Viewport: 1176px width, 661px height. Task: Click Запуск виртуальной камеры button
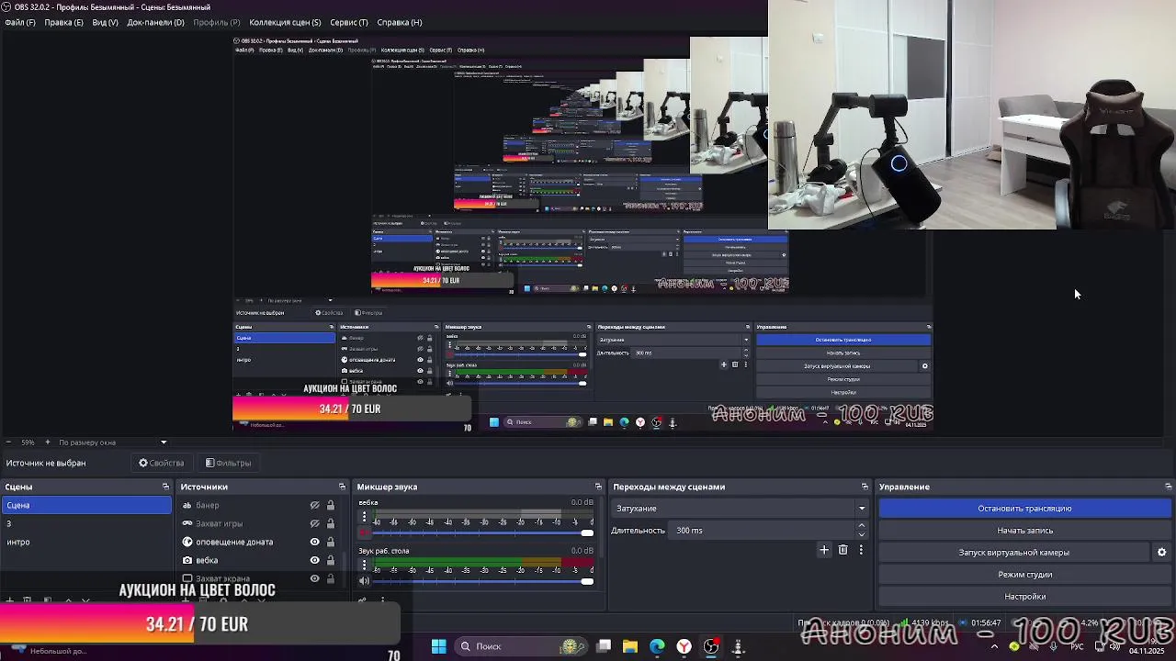[x=1013, y=553]
